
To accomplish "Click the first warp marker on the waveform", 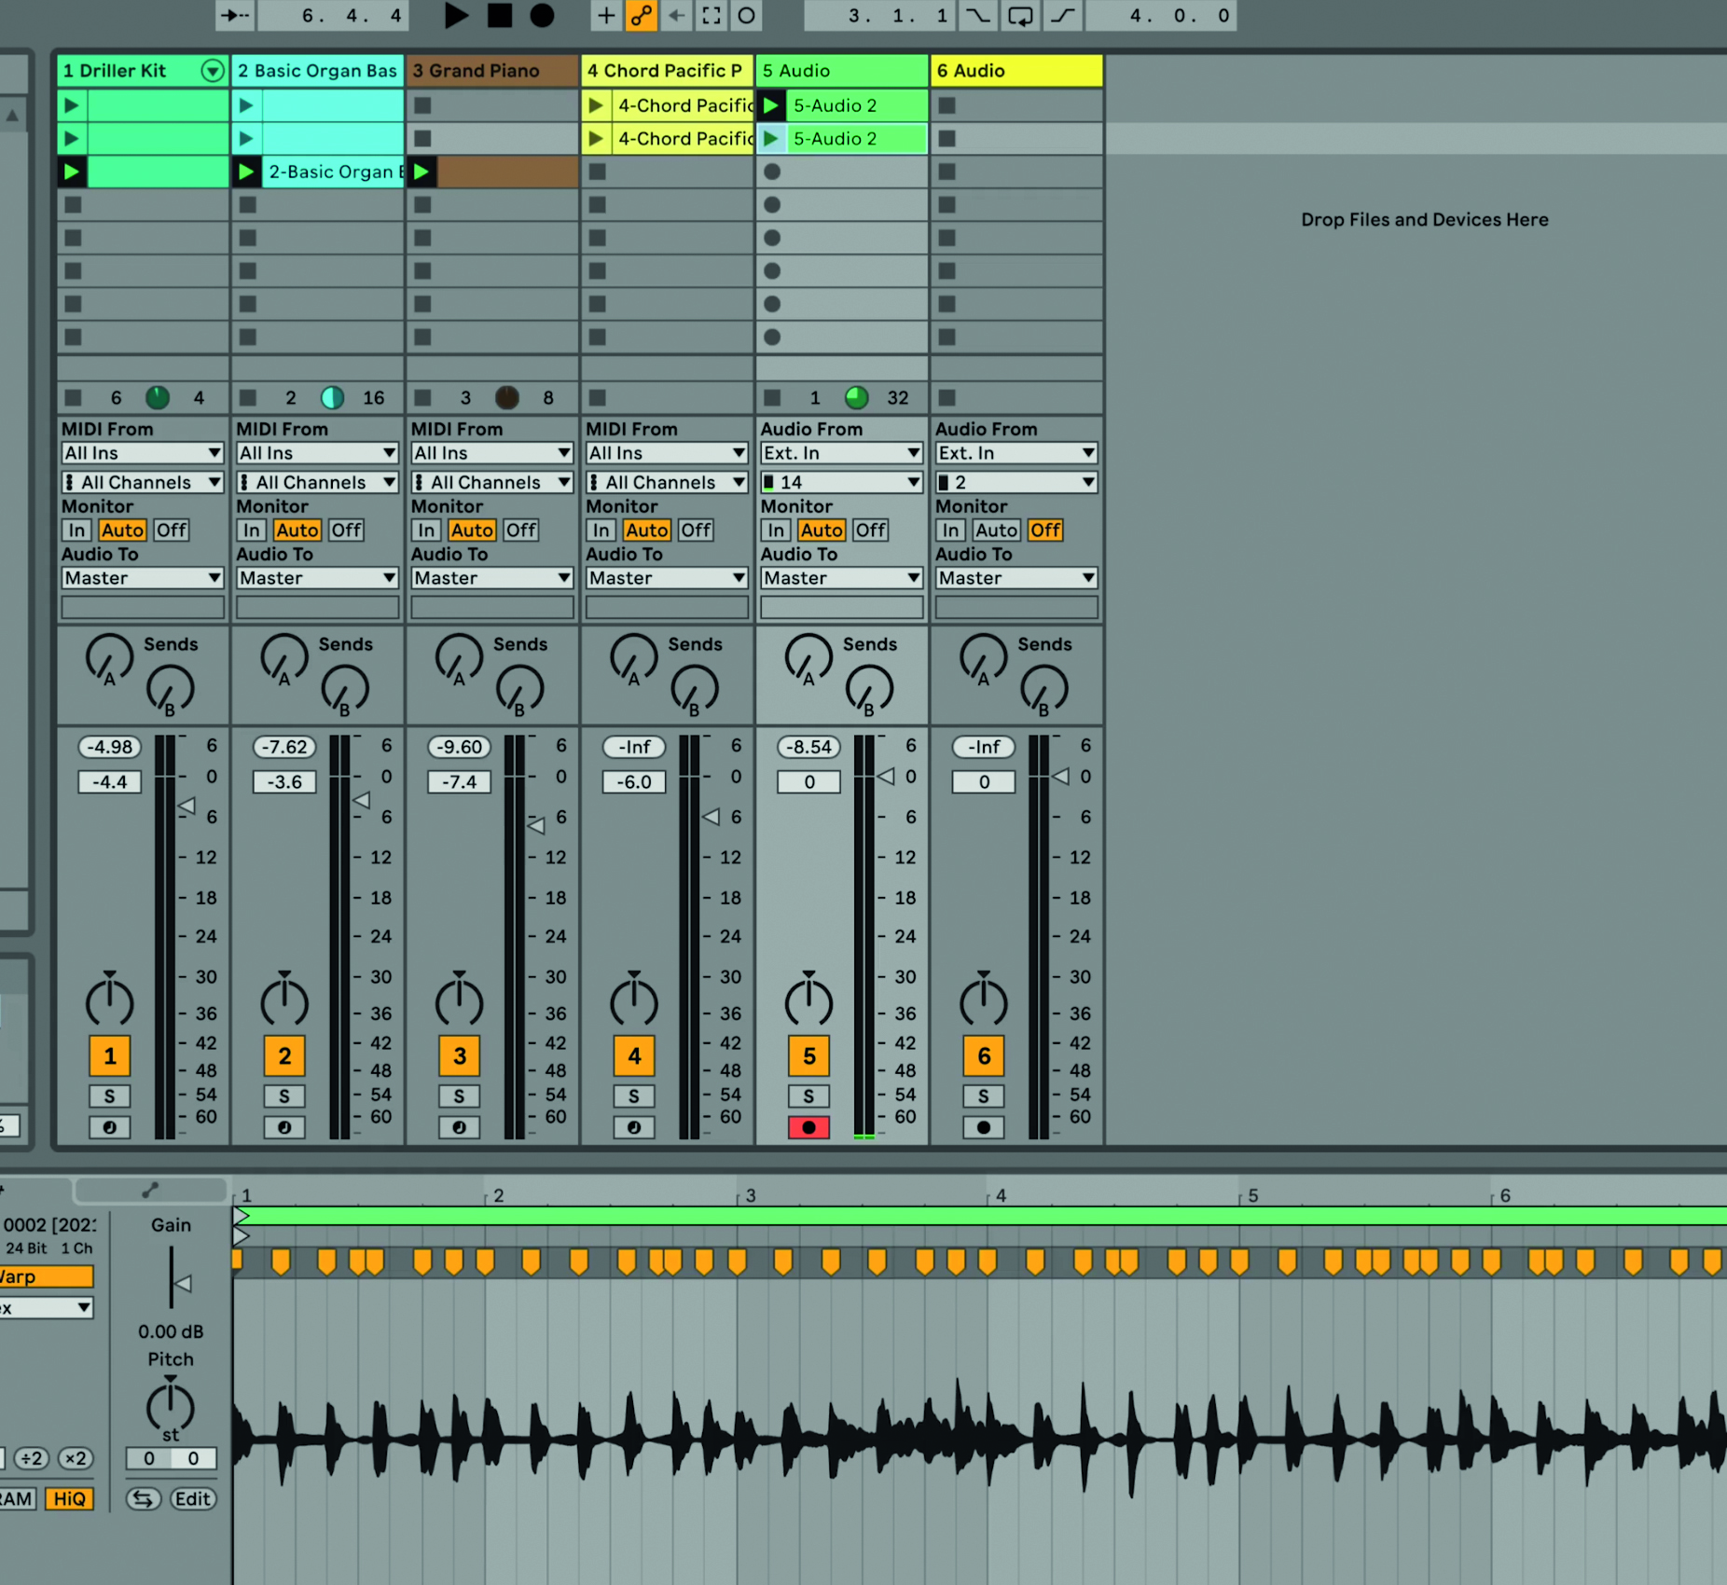I will pyautogui.click(x=237, y=1261).
